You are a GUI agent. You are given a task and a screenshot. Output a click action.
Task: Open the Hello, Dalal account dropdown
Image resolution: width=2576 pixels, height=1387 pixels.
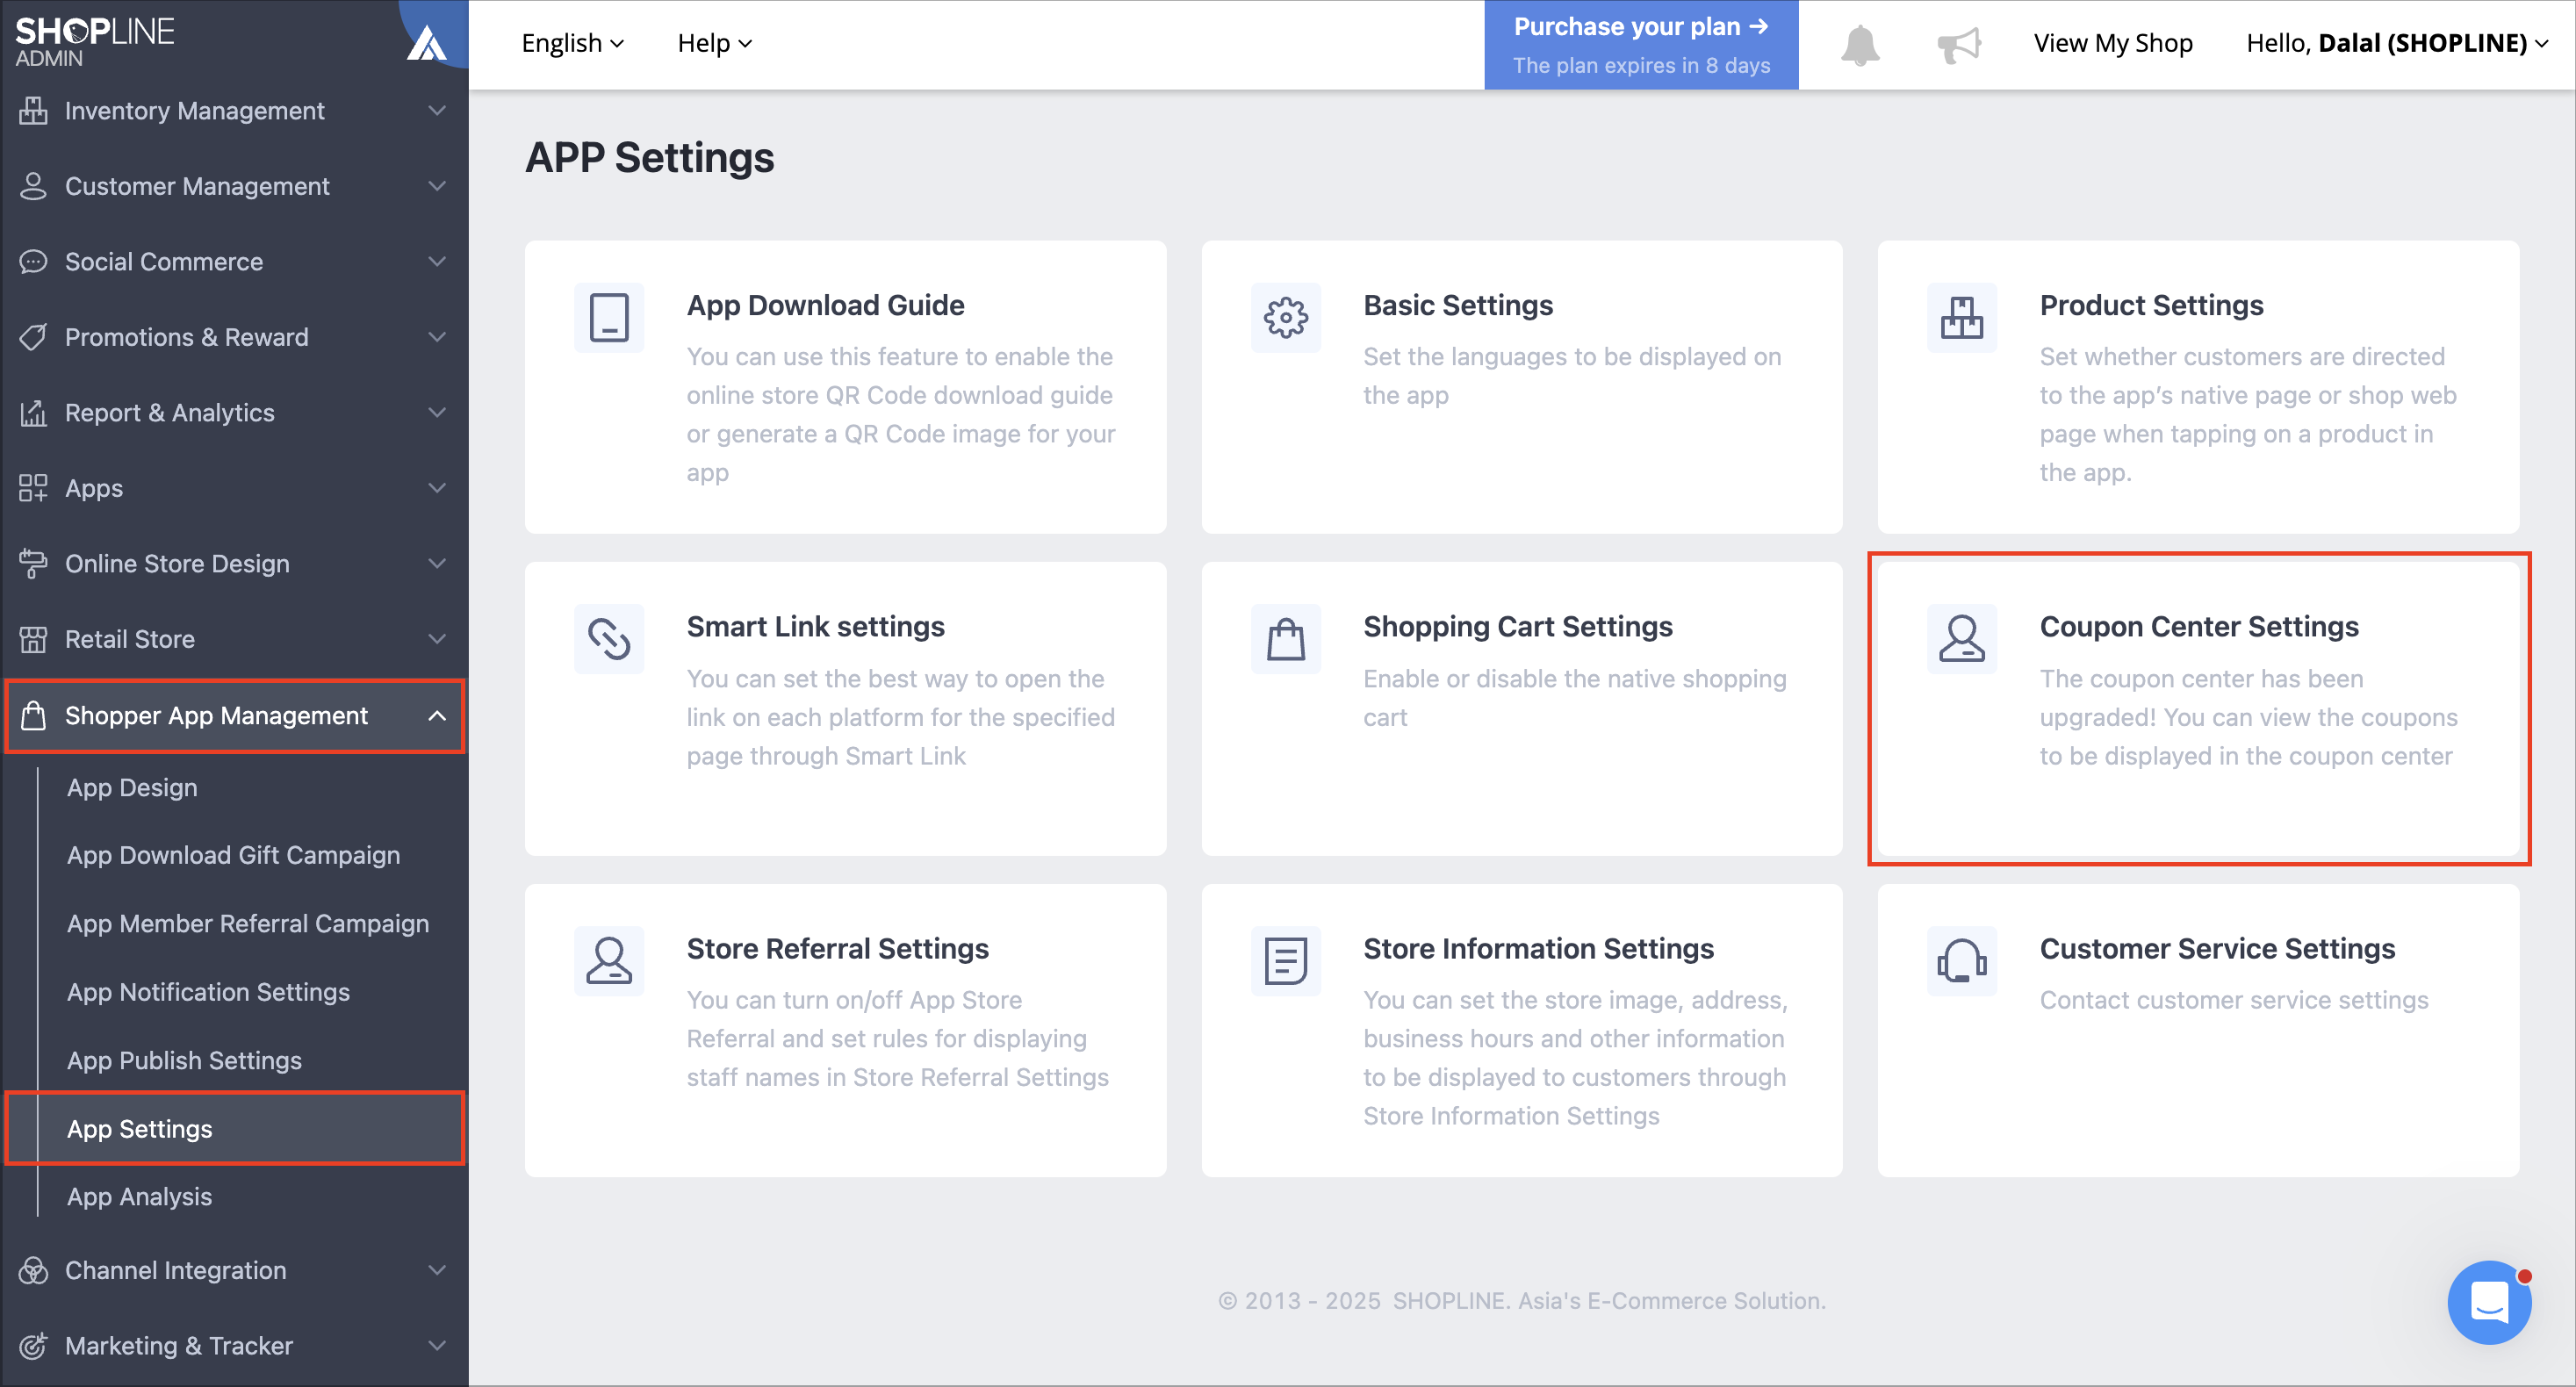click(x=2396, y=43)
